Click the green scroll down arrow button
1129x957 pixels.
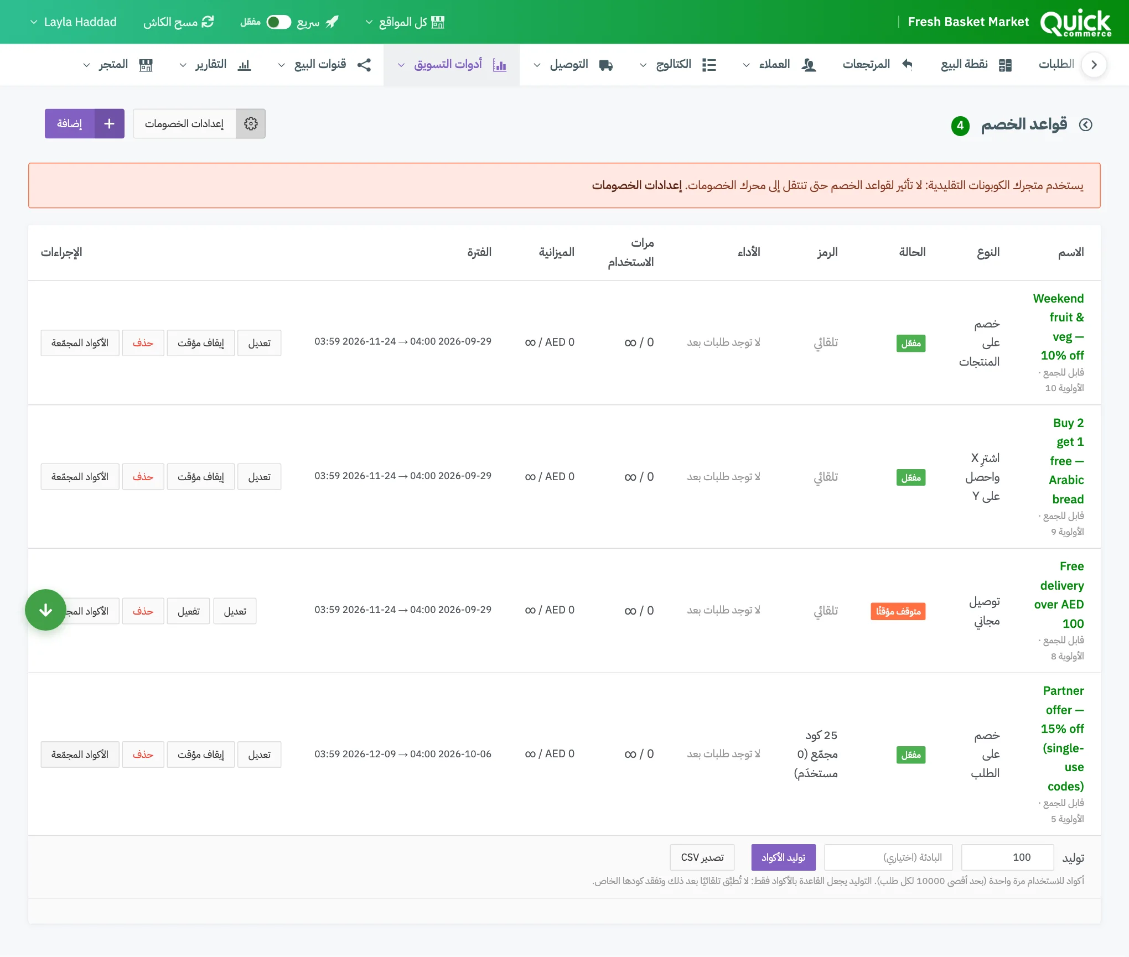coord(45,610)
